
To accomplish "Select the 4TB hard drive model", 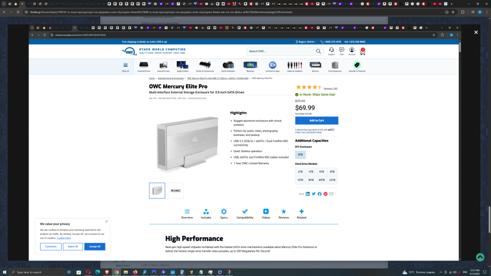I will [311, 172].
